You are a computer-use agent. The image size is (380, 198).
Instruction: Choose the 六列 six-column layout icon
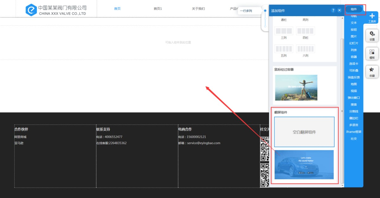305,49
